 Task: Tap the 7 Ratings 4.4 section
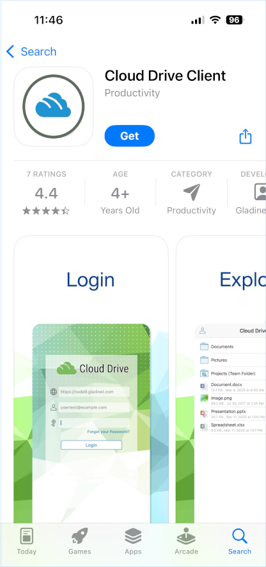46,192
